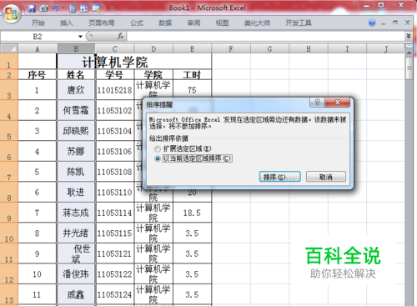Open the 美化大师 tab
The width and height of the screenshot is (417, 306).
(x=257, y=23)
